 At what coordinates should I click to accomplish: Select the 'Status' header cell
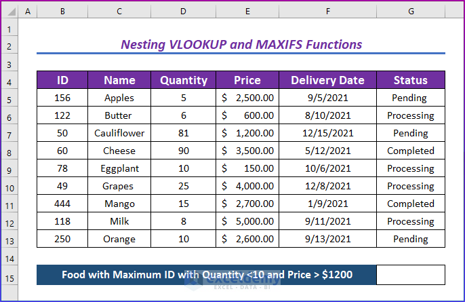[411, 80]
